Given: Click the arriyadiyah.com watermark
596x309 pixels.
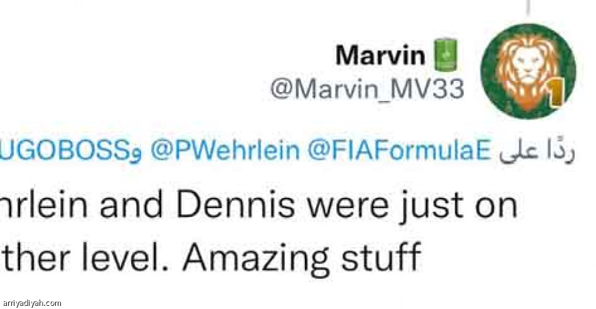Looking at the screenshot, I should tap(31, 303).
